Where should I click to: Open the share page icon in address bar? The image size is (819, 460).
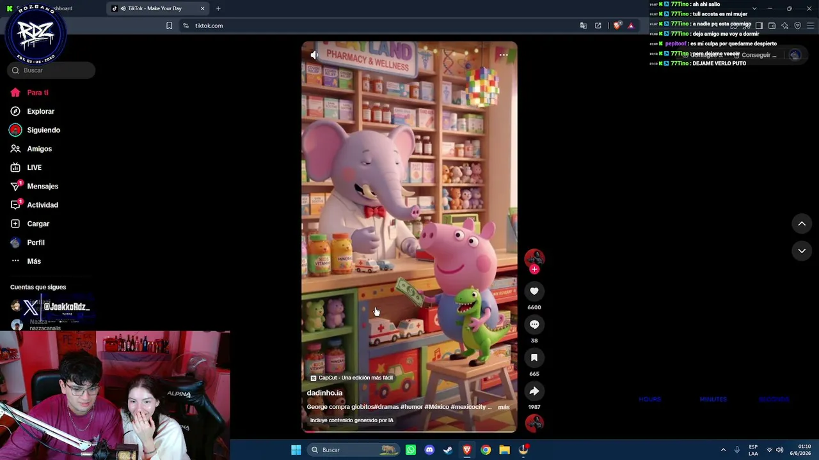coord(598,26)
